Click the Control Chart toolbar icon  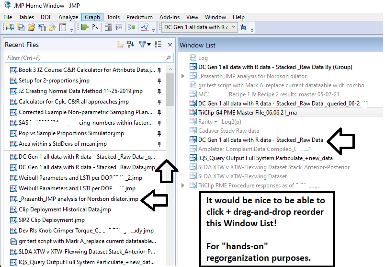tap(145, 27)
